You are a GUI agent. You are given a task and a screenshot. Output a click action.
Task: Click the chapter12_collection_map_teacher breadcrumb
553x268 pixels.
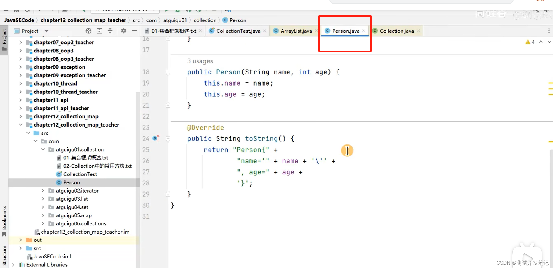click(x=83, y=20)
